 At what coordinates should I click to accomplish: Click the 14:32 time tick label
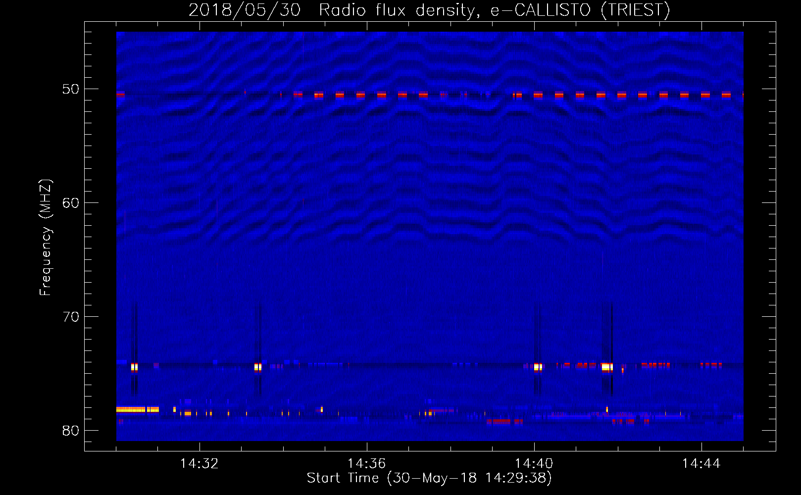pyautogui.click(x=200, y=464)
